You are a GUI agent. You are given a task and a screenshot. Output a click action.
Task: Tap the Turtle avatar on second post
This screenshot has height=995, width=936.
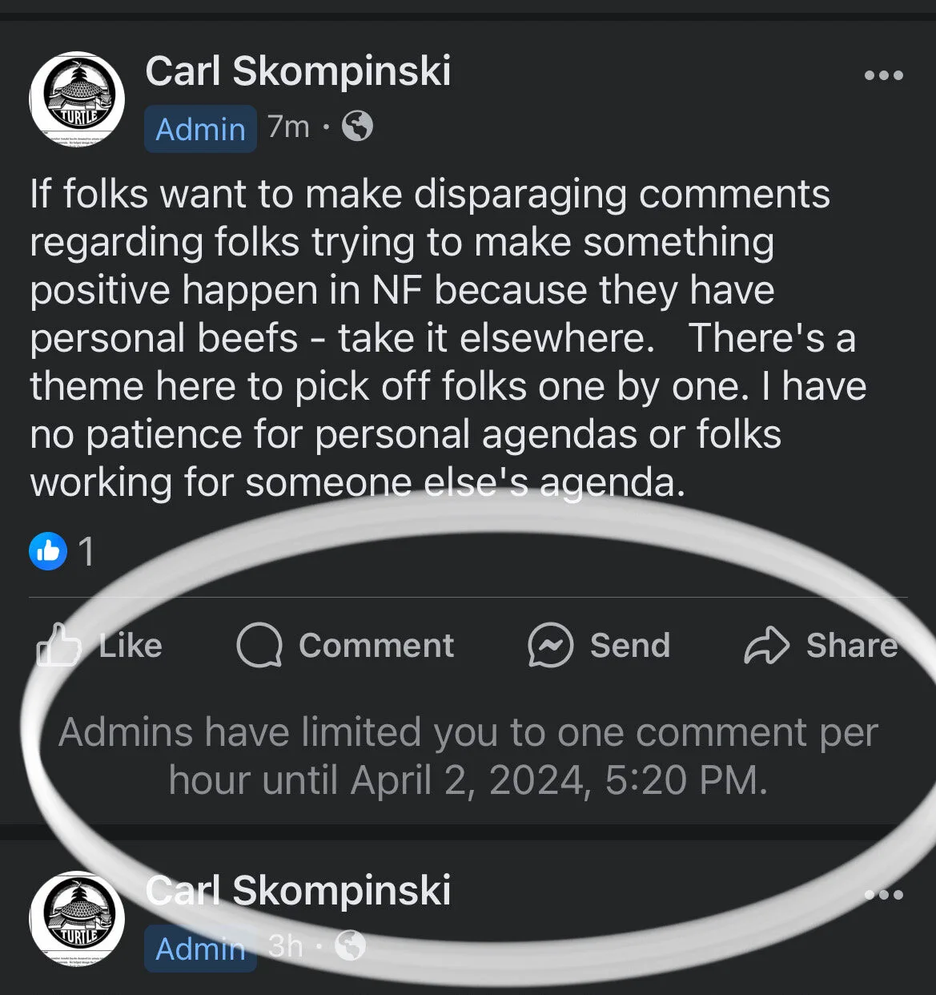coord(77,918)
